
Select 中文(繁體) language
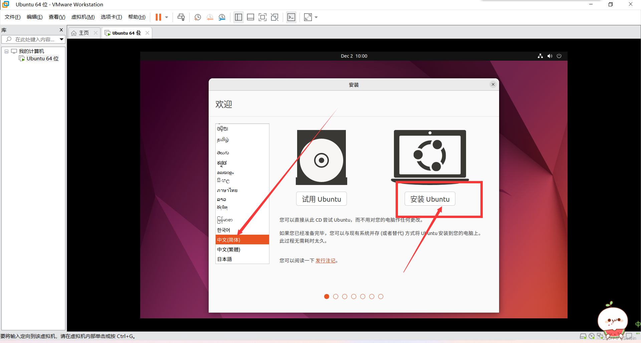pyautogui.click(x=242, y=249)
